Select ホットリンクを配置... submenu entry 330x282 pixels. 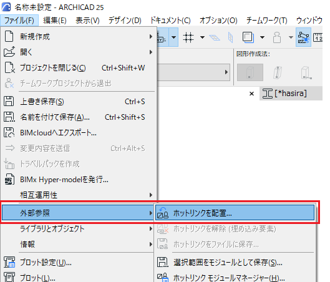tap(235, 213)
